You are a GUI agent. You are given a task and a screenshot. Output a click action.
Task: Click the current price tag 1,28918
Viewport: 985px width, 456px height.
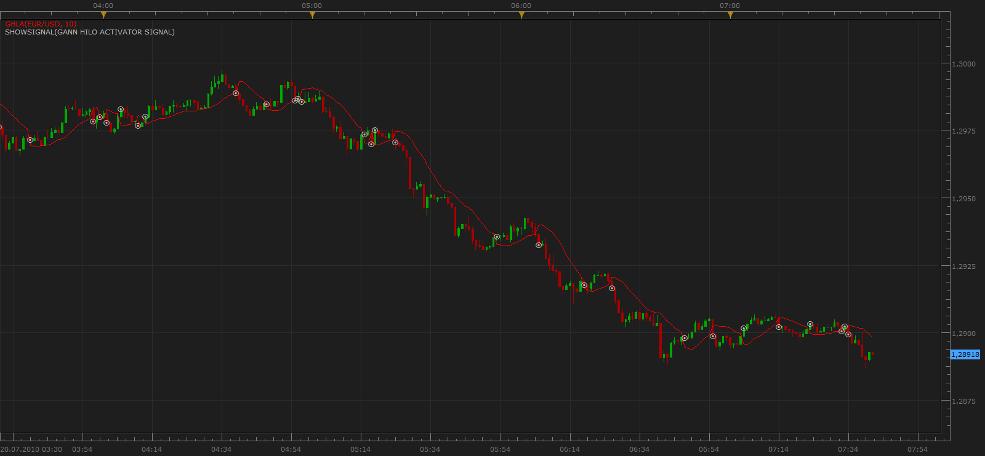point(965,354)
